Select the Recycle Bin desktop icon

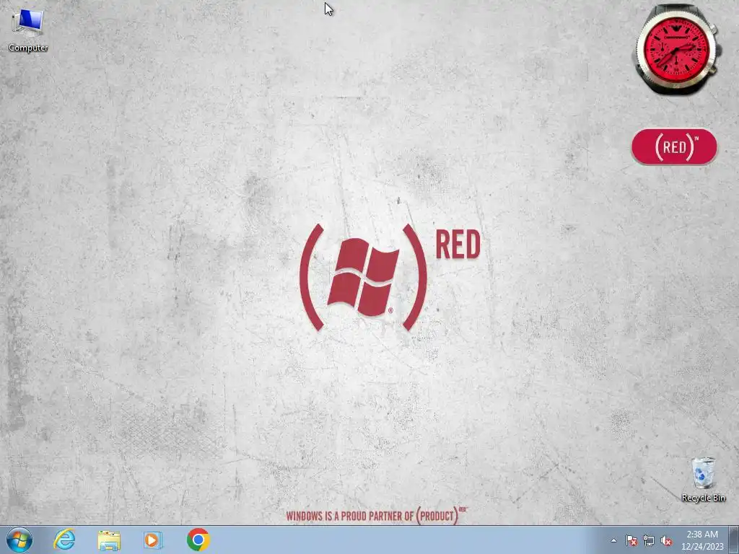click(x=703, y=479)
